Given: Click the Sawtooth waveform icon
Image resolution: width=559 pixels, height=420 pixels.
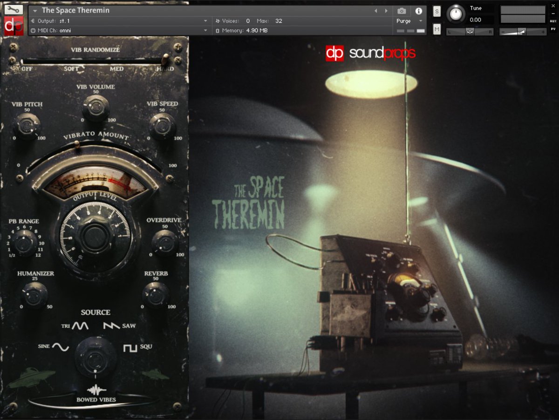Looking at the screenshot, I should tap(112, 326).
